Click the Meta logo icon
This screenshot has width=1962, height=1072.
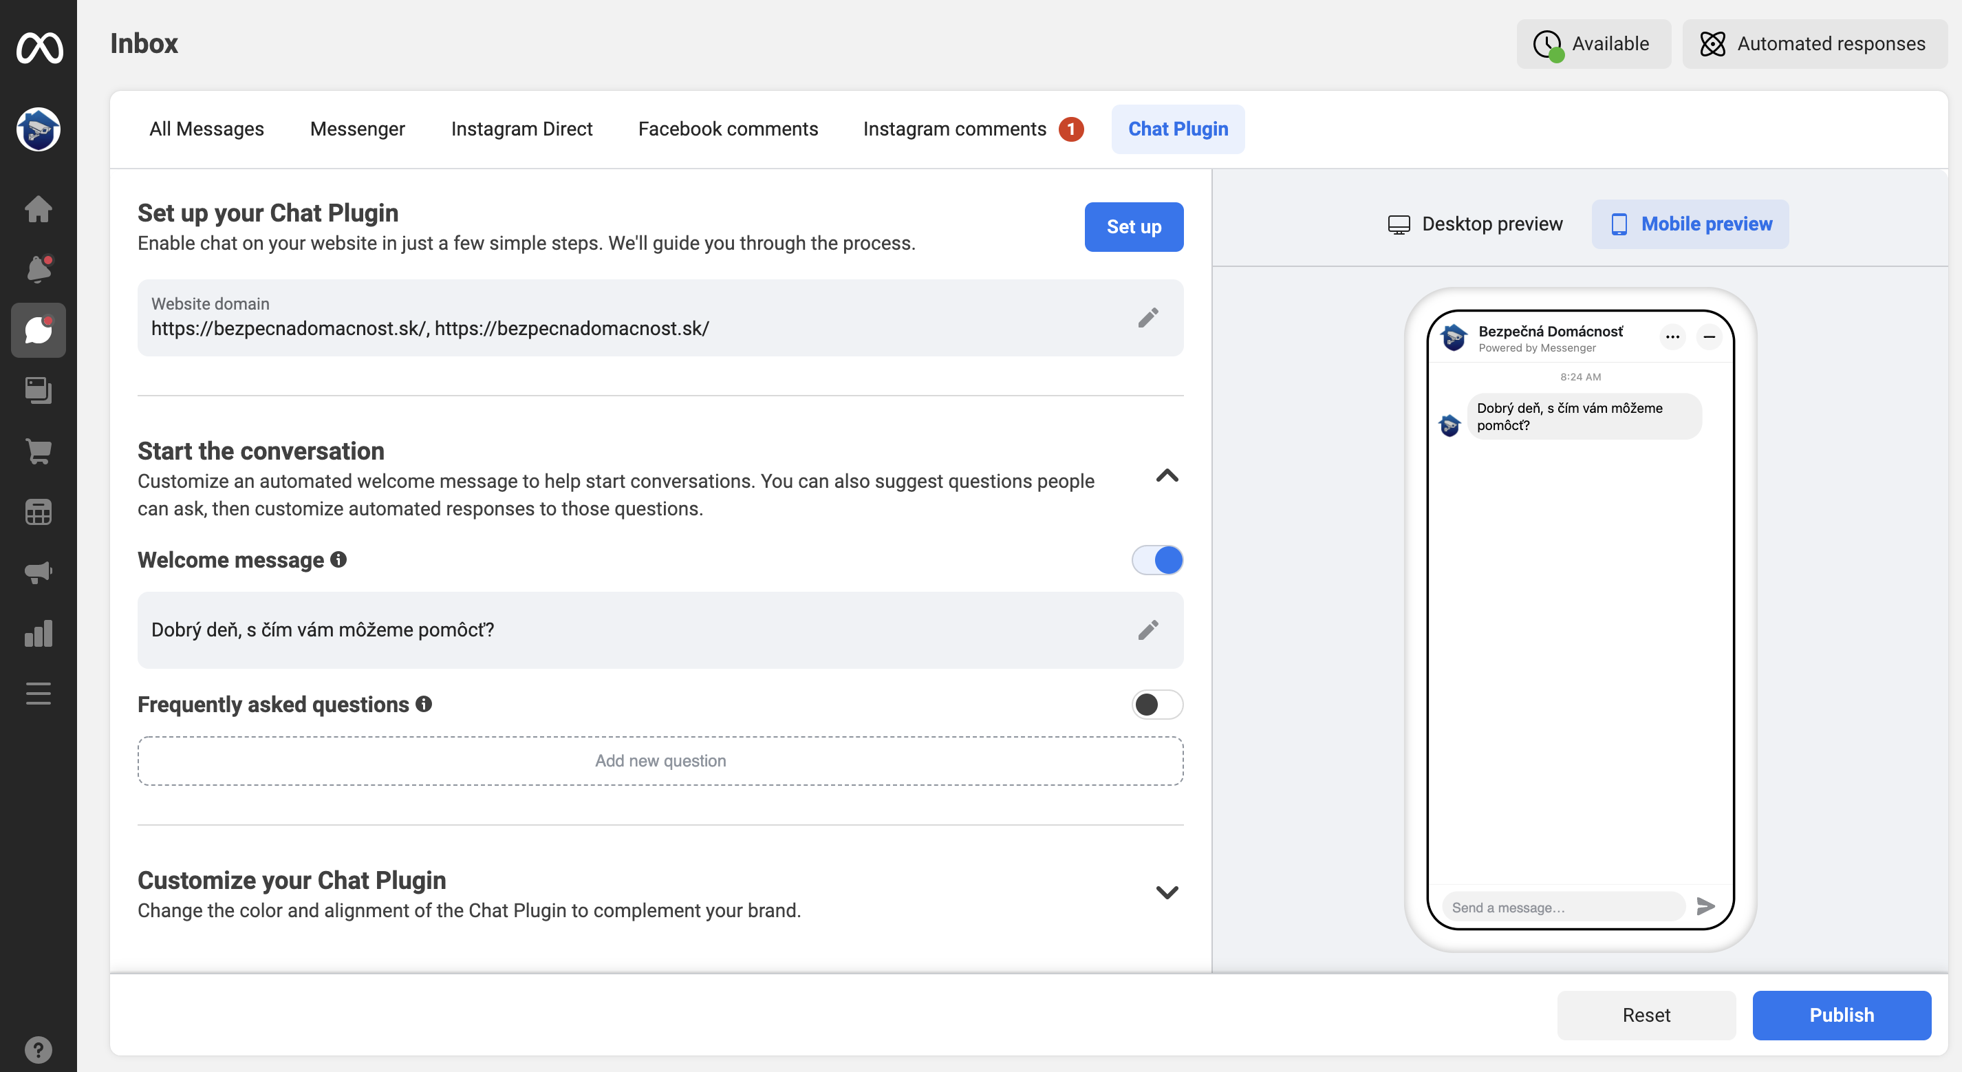click(39, 47)
